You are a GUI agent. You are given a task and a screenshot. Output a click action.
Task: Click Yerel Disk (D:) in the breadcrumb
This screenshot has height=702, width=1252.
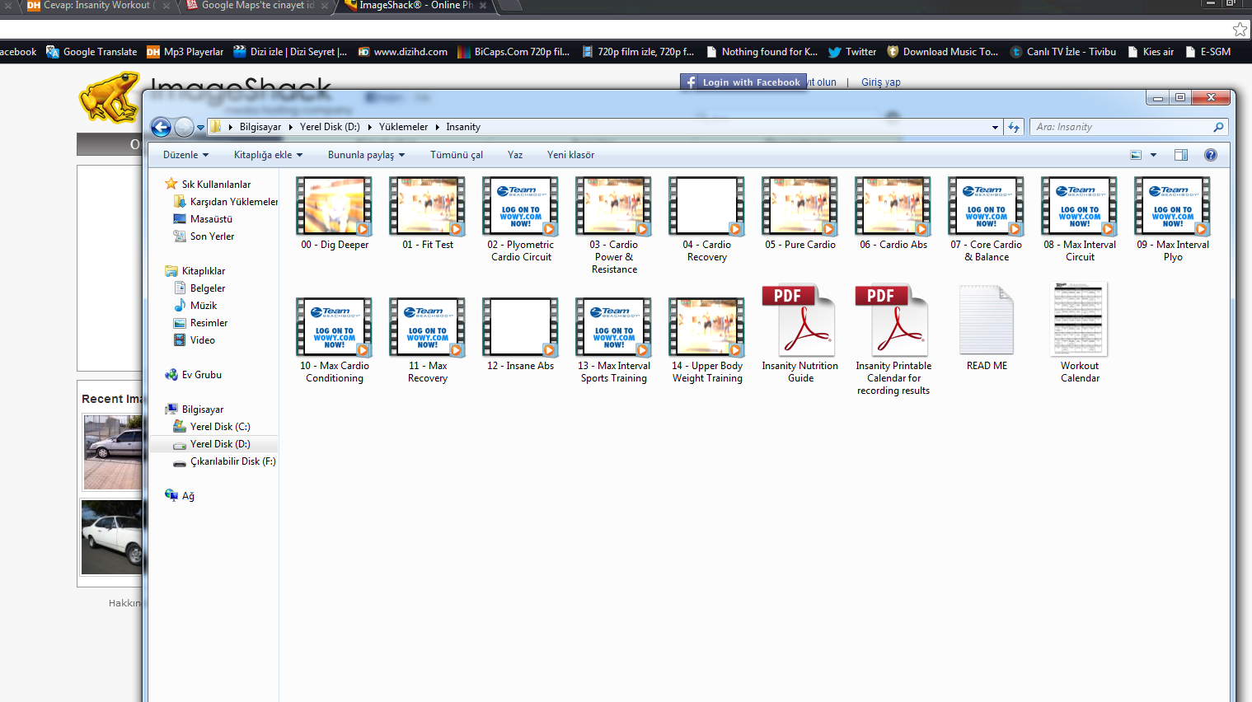point(330,127)
